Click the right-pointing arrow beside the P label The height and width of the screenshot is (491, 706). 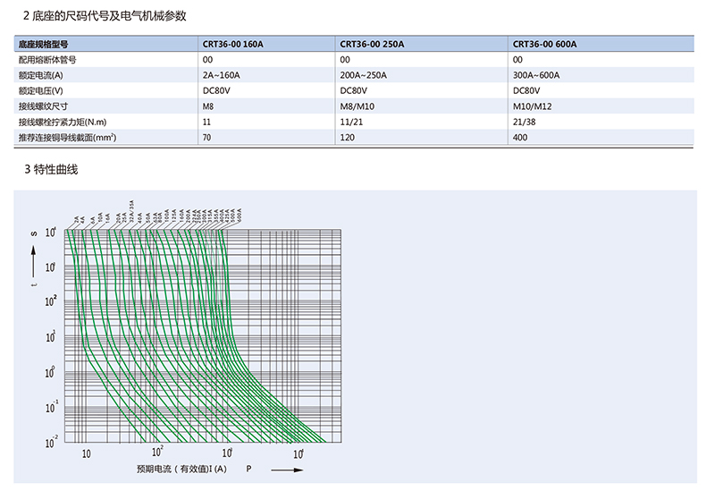coord(289,469)
